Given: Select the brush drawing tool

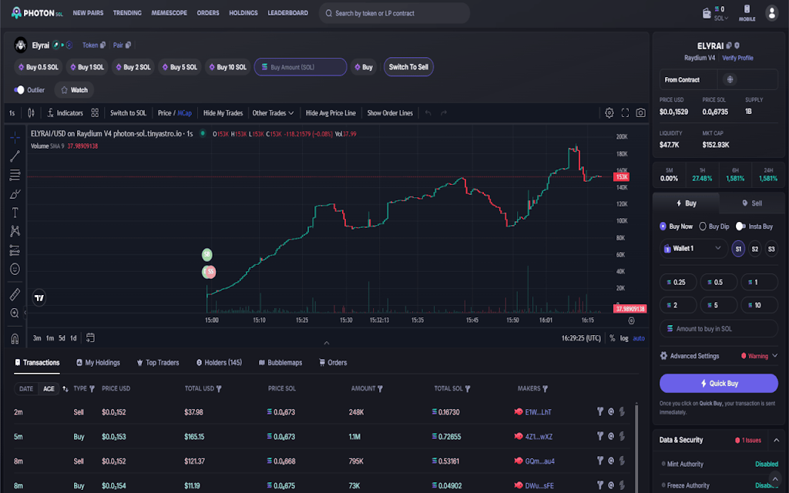Looking at the screenshot, I should (x=15, y=193).
